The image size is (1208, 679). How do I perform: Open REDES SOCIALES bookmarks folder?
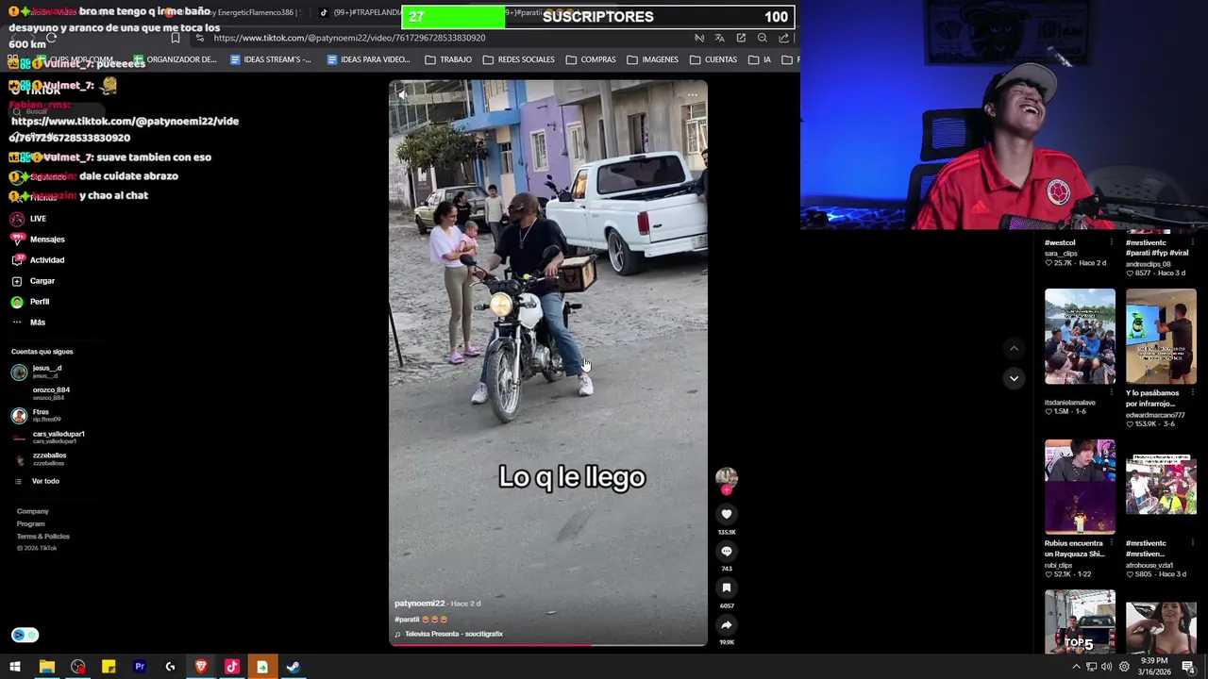click(518, 59)
